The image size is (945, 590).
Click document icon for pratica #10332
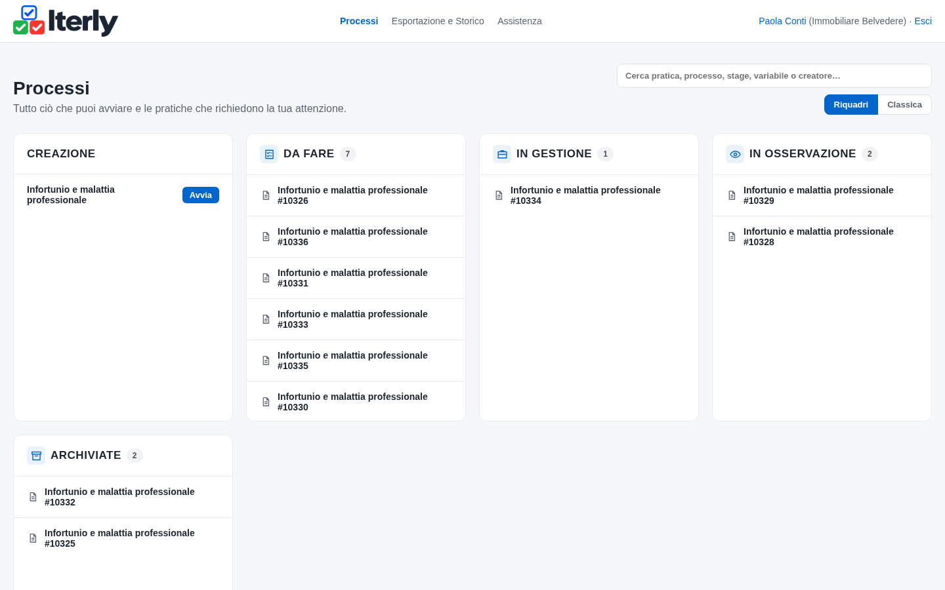pos(33,497)
